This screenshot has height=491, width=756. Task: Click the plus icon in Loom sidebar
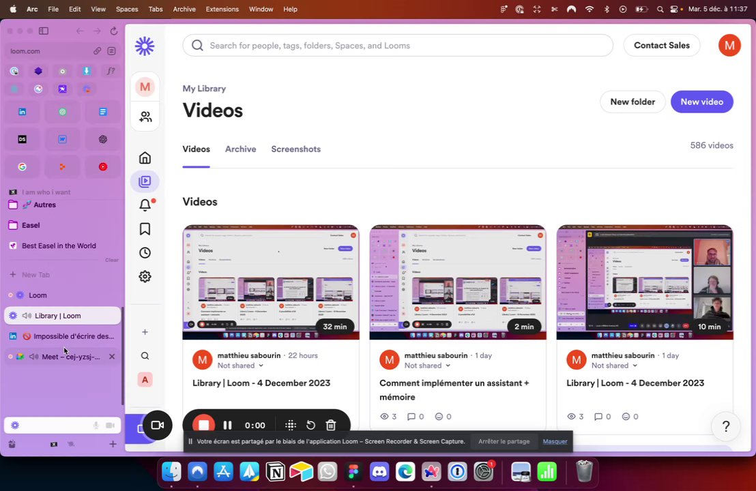145,332
